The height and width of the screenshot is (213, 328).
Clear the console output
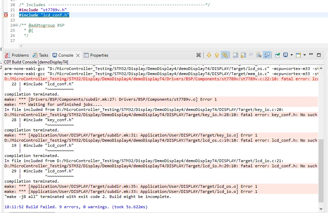259,55
